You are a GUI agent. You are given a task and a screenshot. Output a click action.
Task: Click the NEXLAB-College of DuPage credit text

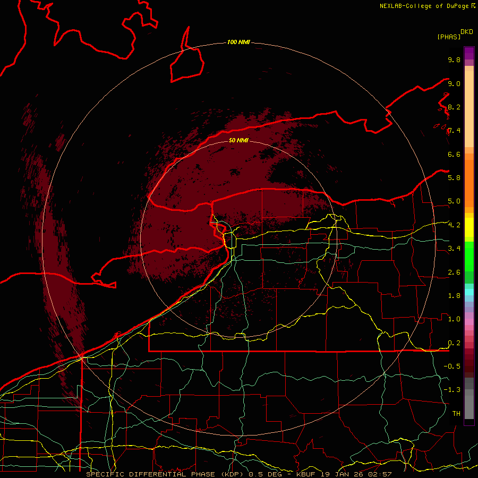pyautogui.click(x=425, y=6)
